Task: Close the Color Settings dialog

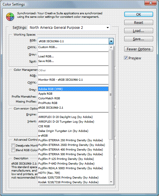Action: 151,3
